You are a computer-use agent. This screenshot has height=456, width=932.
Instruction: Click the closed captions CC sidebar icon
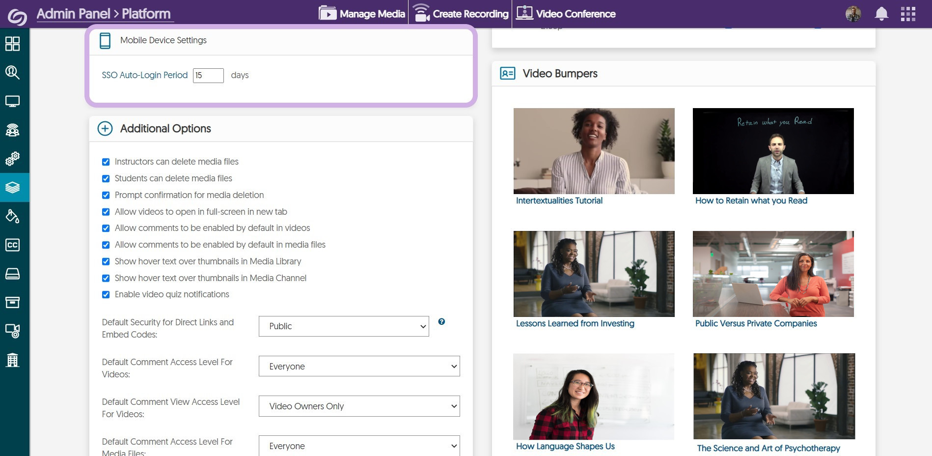12,245
